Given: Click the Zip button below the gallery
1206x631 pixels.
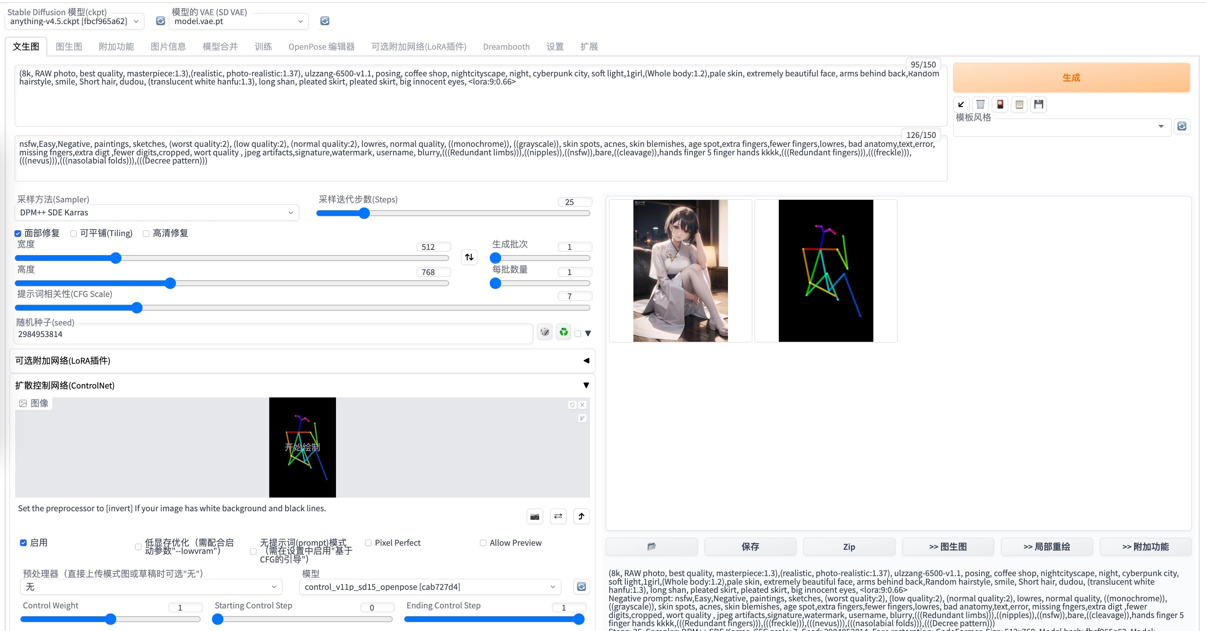Looking at the screenshot, I should point(849,547).
